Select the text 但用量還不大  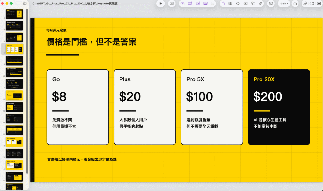pyautogui.click(x=64, y=126)
